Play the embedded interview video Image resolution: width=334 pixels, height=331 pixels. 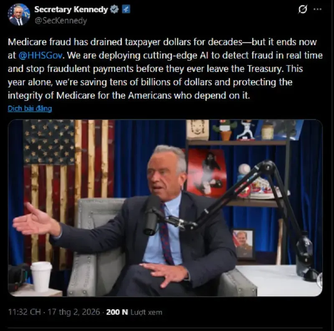click(165, 208)
